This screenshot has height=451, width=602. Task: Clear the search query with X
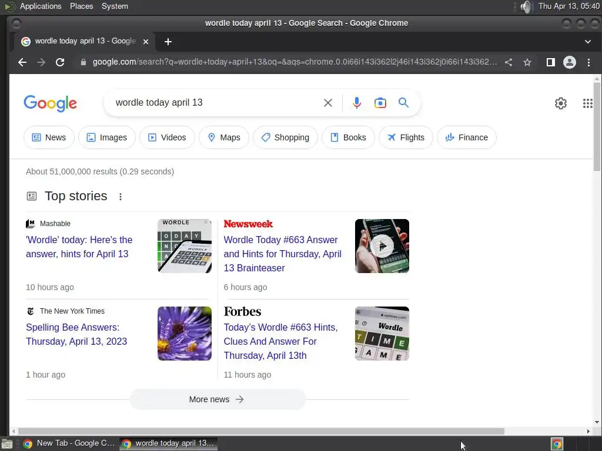point(328,103)
